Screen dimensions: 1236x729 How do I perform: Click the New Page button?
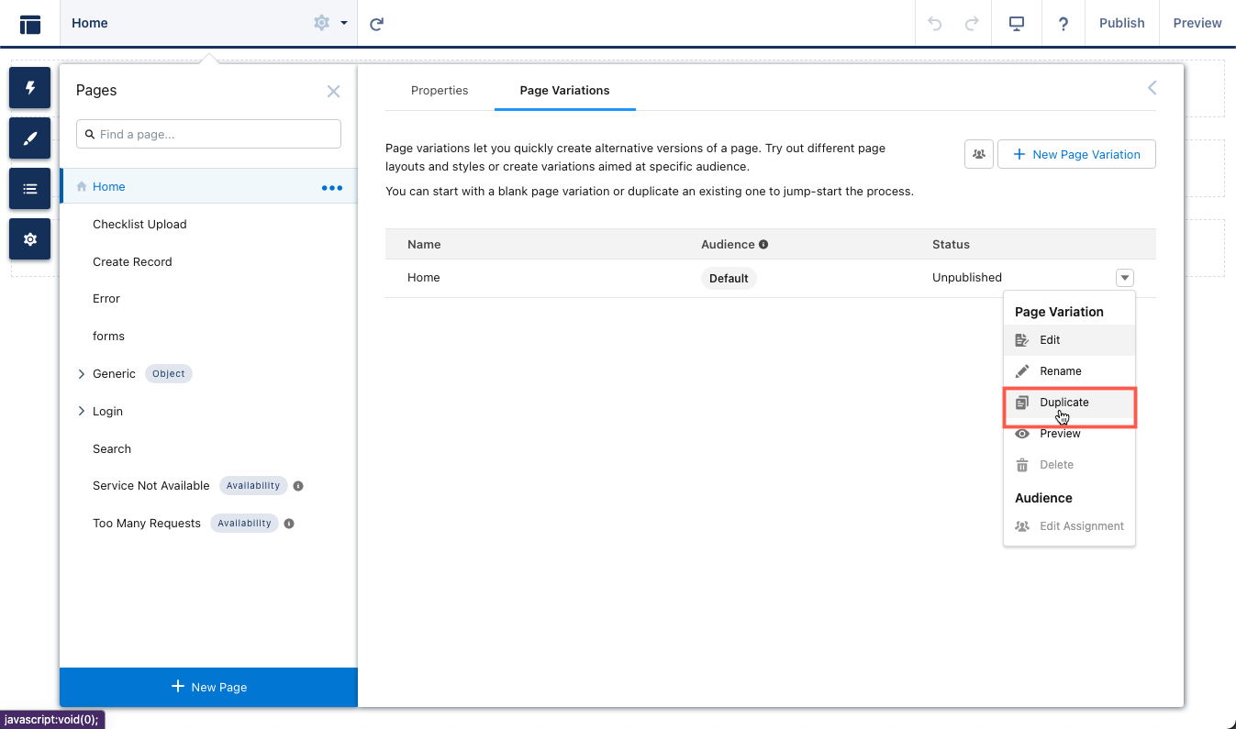(x=208, y=687)
